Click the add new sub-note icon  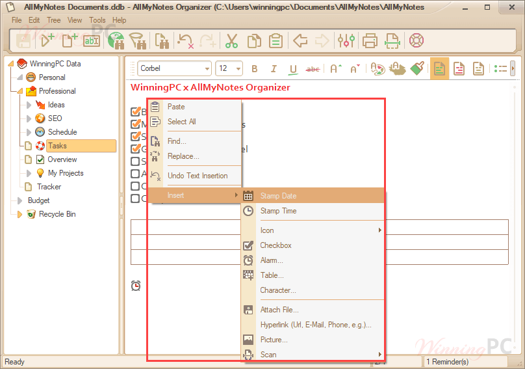pos(70,40)
